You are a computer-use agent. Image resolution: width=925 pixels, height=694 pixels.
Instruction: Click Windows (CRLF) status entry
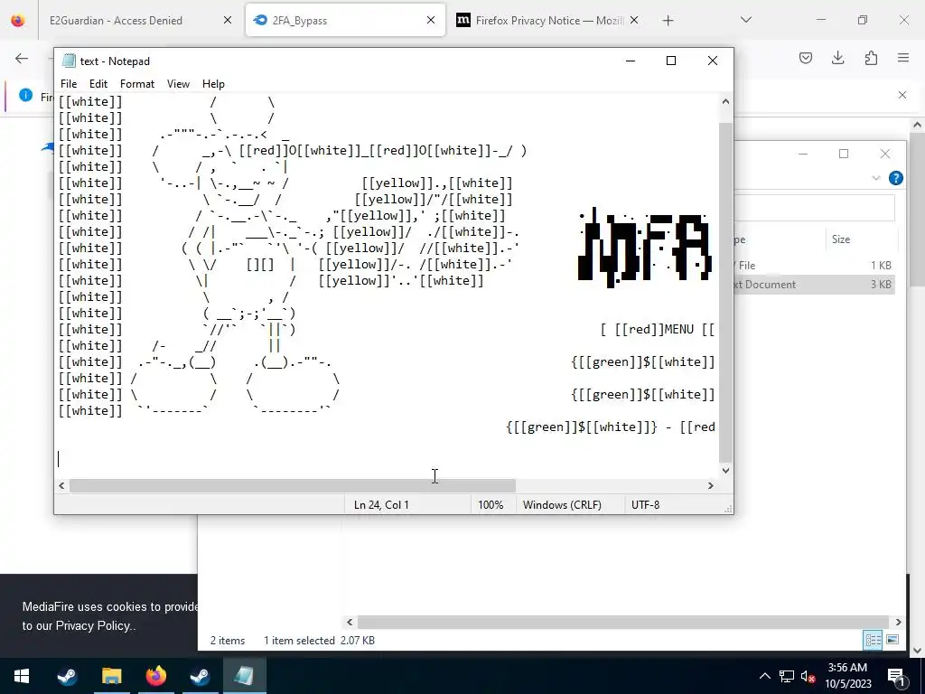coord(562,505)
